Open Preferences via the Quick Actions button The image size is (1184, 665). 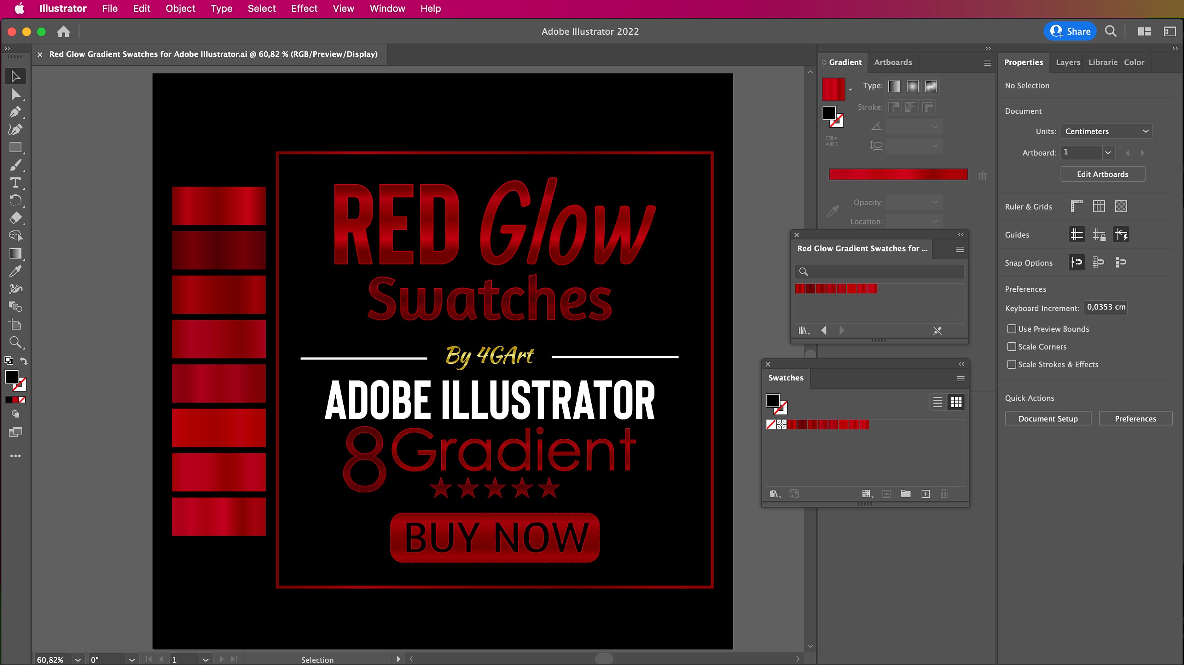click(x=1135, y=418)
